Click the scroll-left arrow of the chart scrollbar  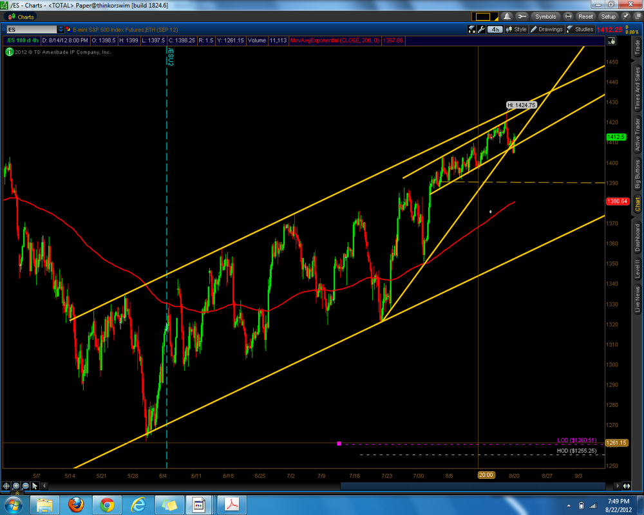coord(44,486)
